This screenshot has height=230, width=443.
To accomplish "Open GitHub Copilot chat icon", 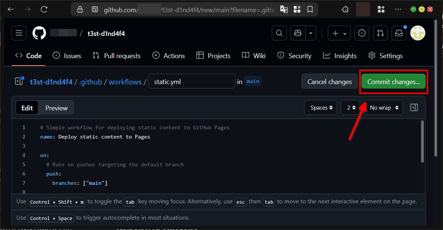I will pyautogui.click(x=297, y=33).
